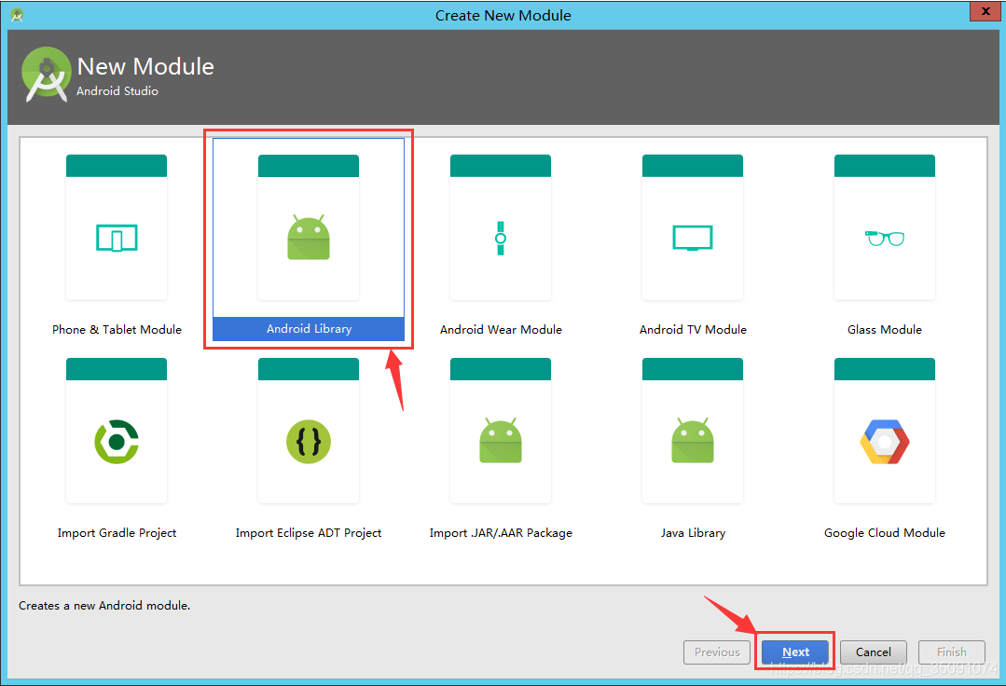Viewport: 1006px width, 686px height.
Task: Click the Import Gradle Project icon
Action: point(116,441)
